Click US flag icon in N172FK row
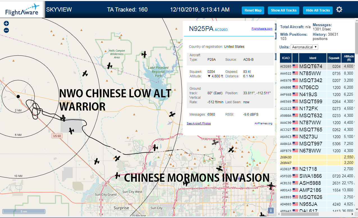 pos(295,109)
